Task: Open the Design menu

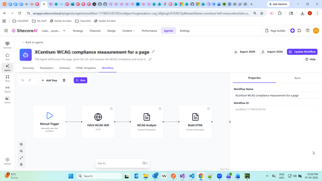Action: pyautogui.click(x=111, y=31)
